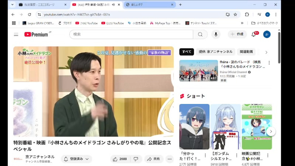
Task: Open the fhána 涙のパレード thumbnail
Action: (x=199, y=71)
